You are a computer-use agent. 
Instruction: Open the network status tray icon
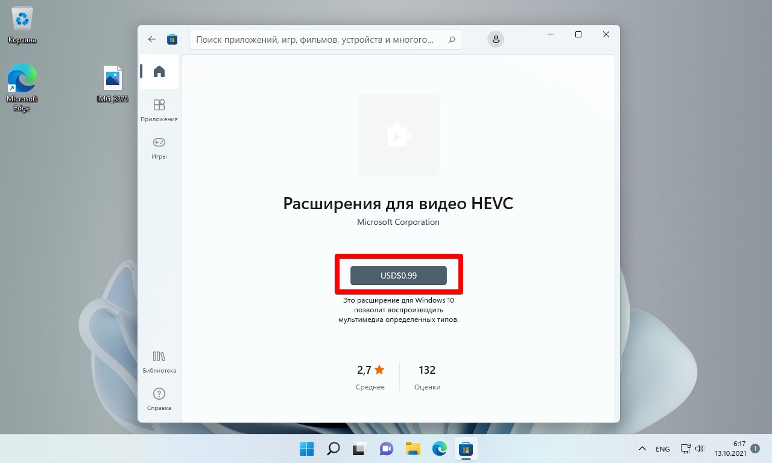coord(685,449)
